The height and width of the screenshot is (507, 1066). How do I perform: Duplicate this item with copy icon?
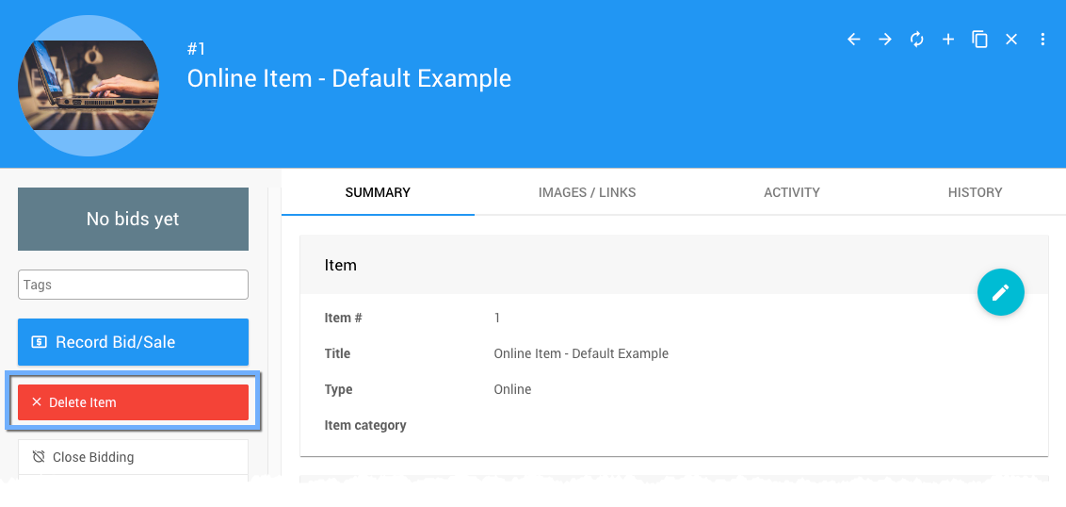(979, 40)
